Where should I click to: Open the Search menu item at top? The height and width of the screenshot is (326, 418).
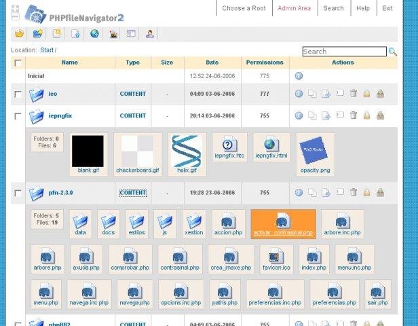[x=333, y=8]
